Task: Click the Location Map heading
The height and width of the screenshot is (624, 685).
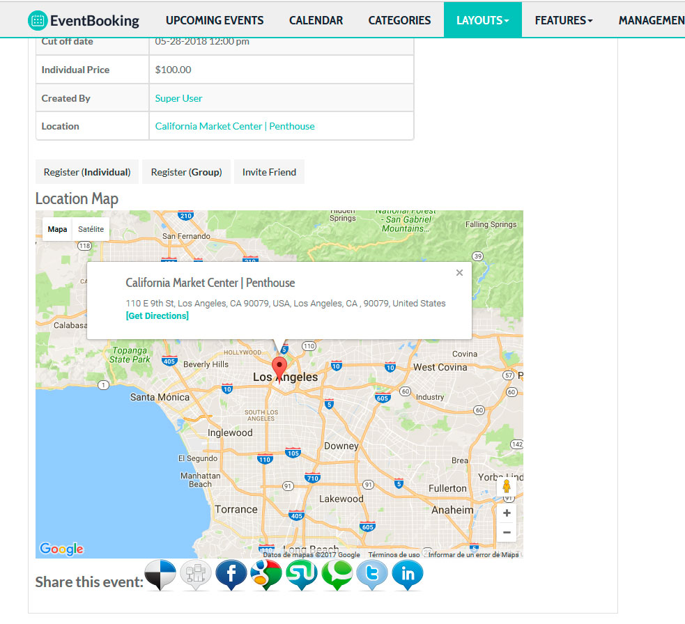Action: [x=77, y=198]
